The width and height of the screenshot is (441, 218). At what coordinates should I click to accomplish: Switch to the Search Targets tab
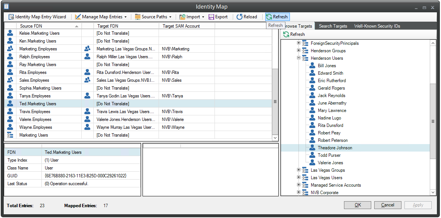point(333,26)
